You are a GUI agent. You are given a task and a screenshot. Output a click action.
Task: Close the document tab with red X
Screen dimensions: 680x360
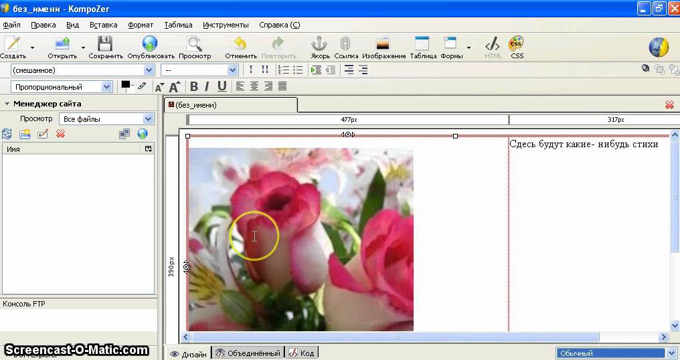(x=669, y=104)
